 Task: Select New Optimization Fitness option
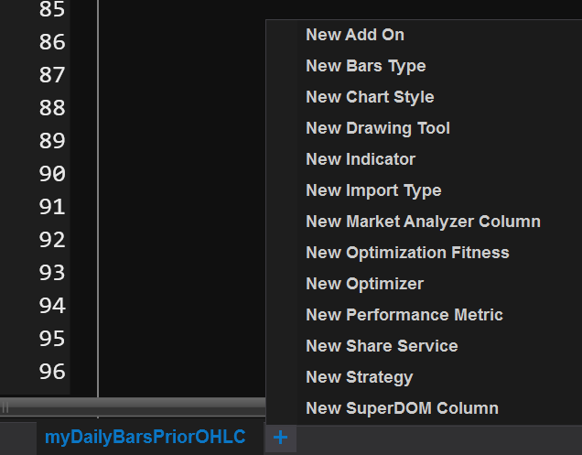407,253
